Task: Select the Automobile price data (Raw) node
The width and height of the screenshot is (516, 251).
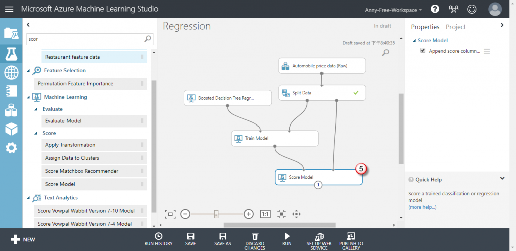Action: pos(322,66)
